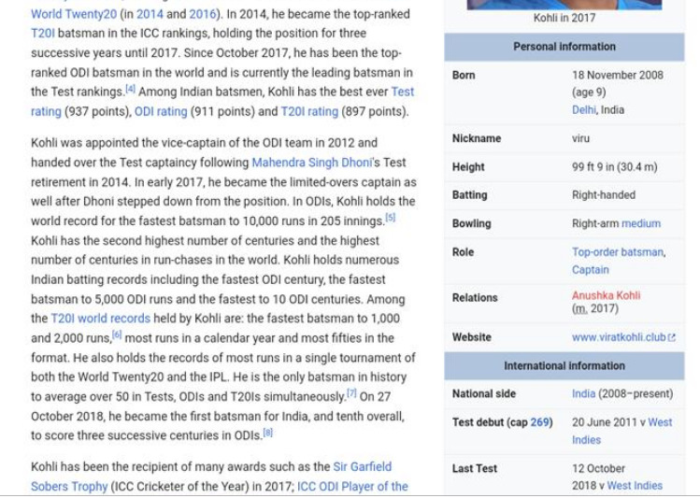The image size is (700, 498).
Task: Click the '18 November 2008' birth date
Action: pos(618,75)
